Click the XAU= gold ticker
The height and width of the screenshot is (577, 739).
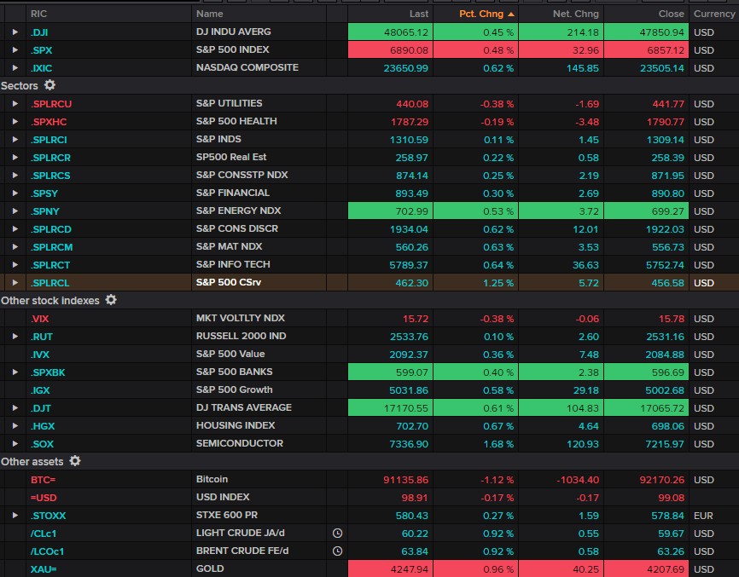coord(44,568)
